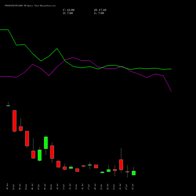Click the '21 Jul' date axis label

click(101, 187)
